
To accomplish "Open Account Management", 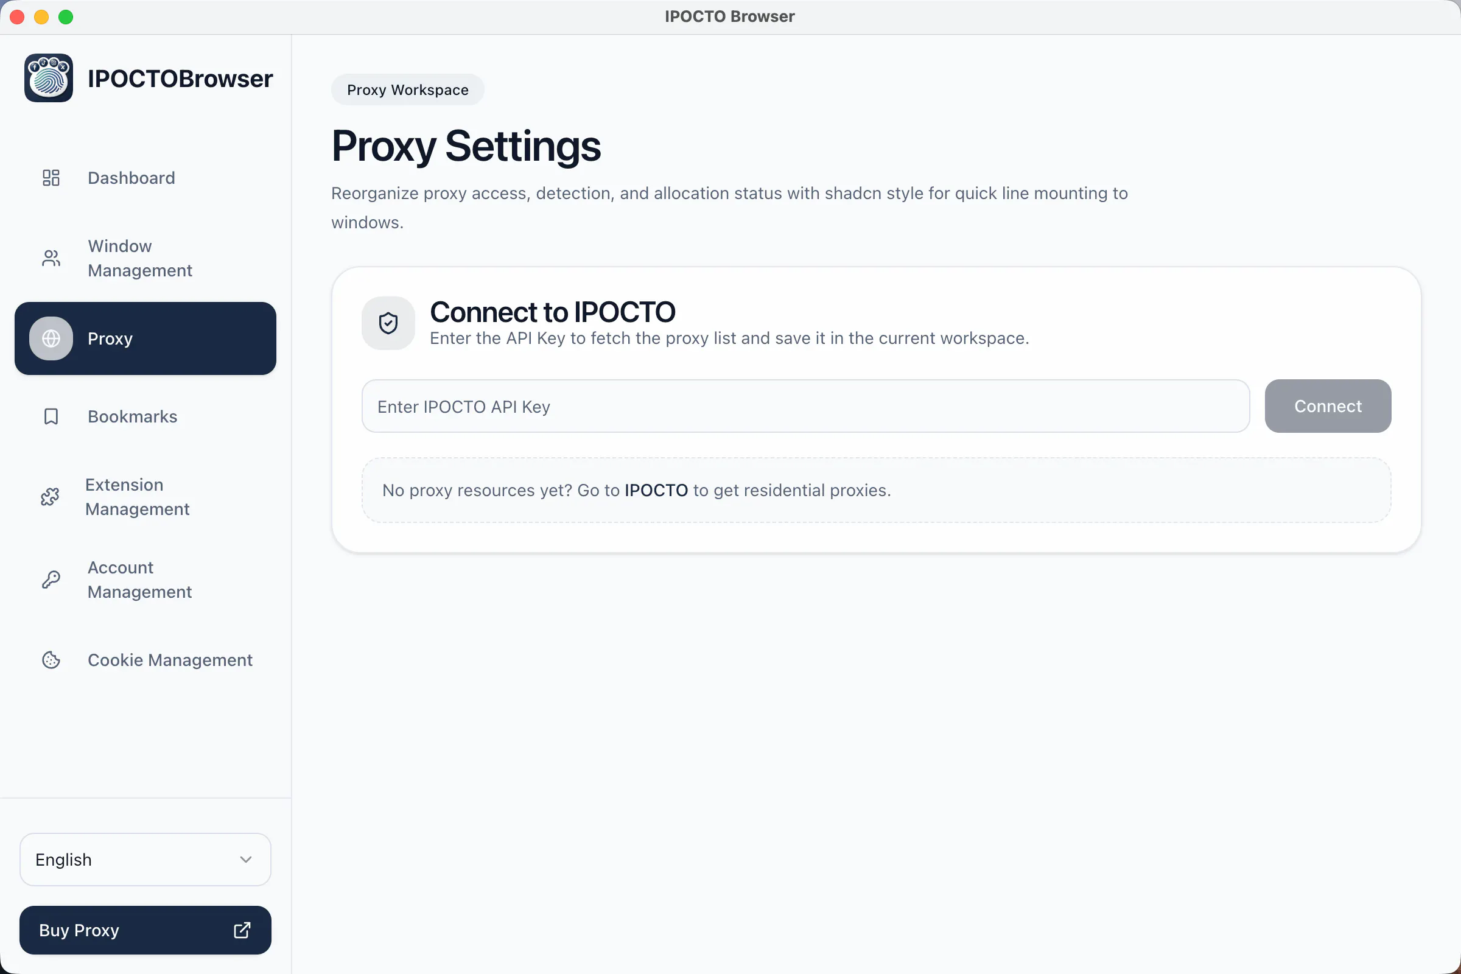I will click(145, 580).
